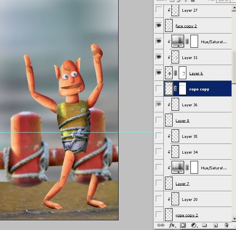
Task: Click the Link layers icon
Action: [x=161, y=225]
